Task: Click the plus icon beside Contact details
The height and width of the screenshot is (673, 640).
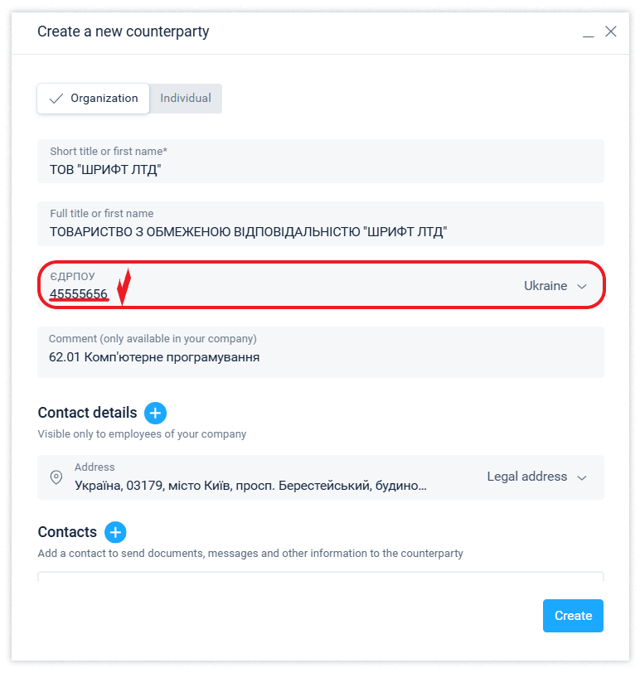Action: (155, 413)
